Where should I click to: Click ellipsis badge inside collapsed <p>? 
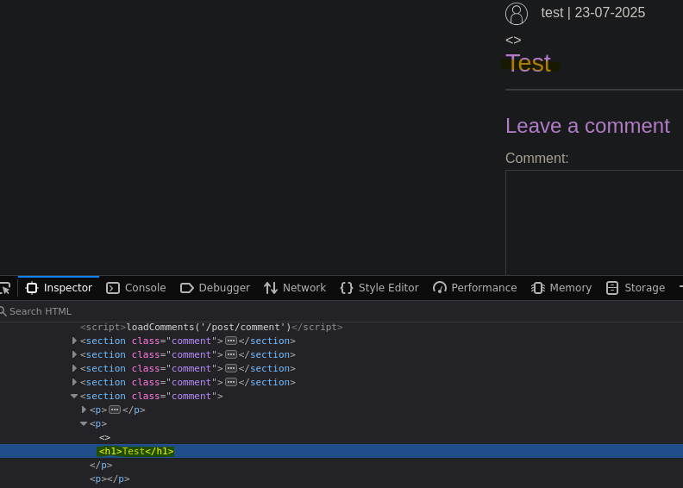coord(115,410)
